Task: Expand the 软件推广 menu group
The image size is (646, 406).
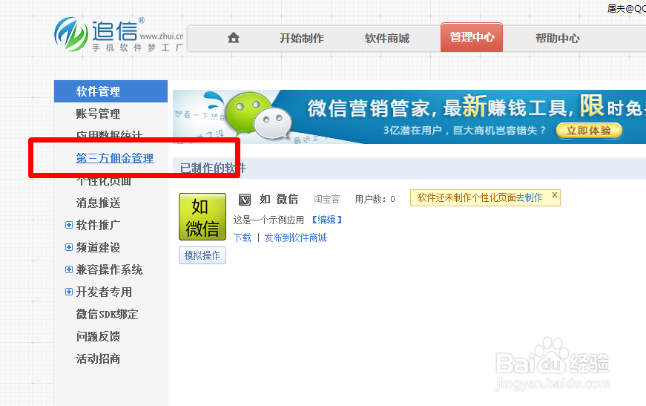Action: [69, 225]
